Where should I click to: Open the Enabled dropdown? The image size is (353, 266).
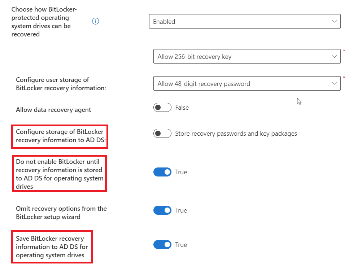(x=245, y=21)
